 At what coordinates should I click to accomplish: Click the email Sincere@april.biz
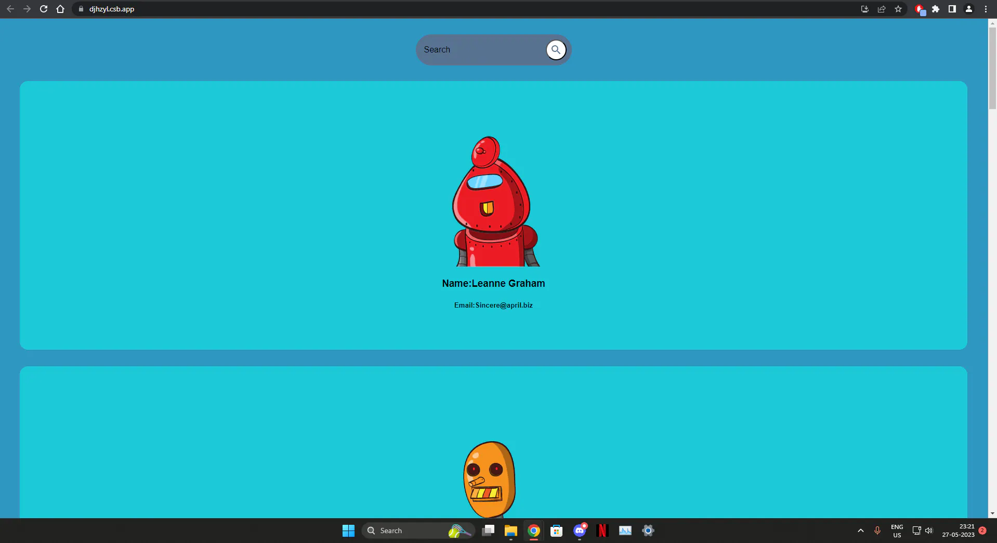(x=504, y=306)
